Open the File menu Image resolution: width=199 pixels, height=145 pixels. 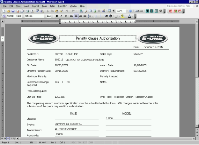(5, 6)
